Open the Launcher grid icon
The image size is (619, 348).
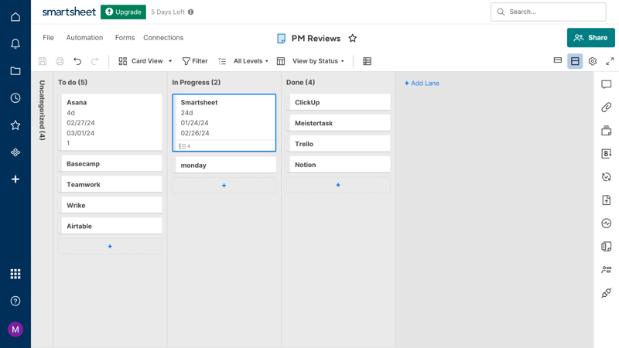[15, 274]
